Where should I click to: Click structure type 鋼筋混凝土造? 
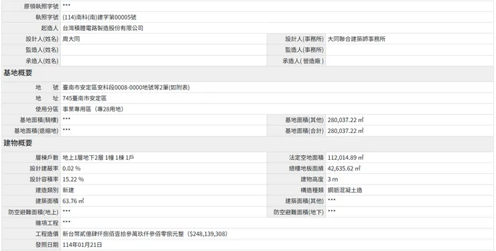(x=345, y=190)
